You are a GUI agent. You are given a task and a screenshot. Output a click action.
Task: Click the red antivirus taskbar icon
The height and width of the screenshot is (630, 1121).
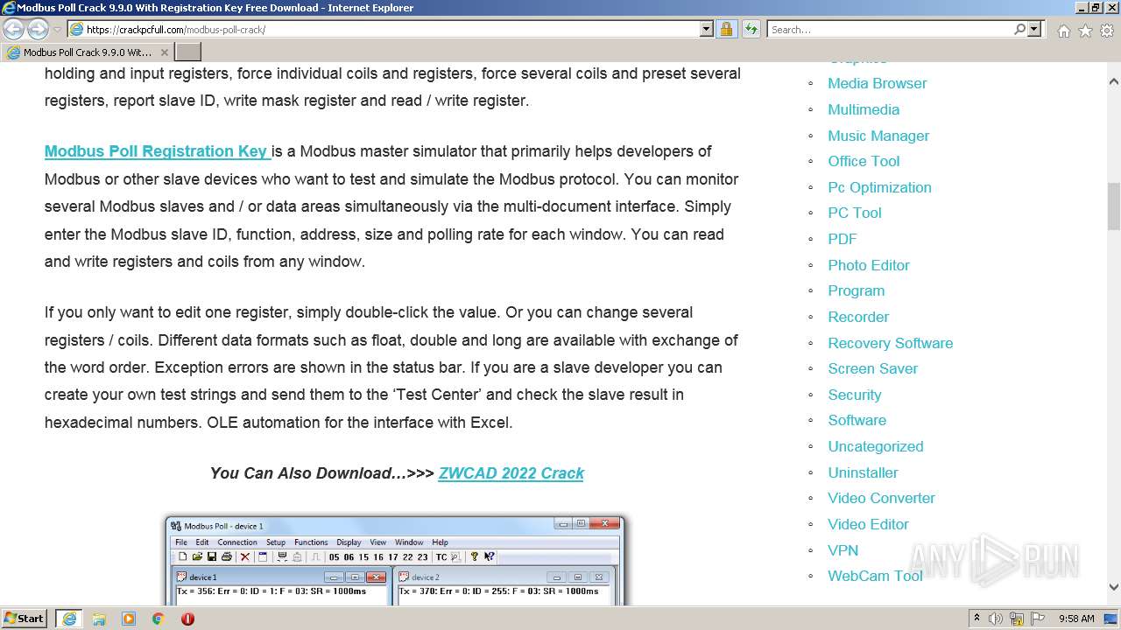(187, 619)
